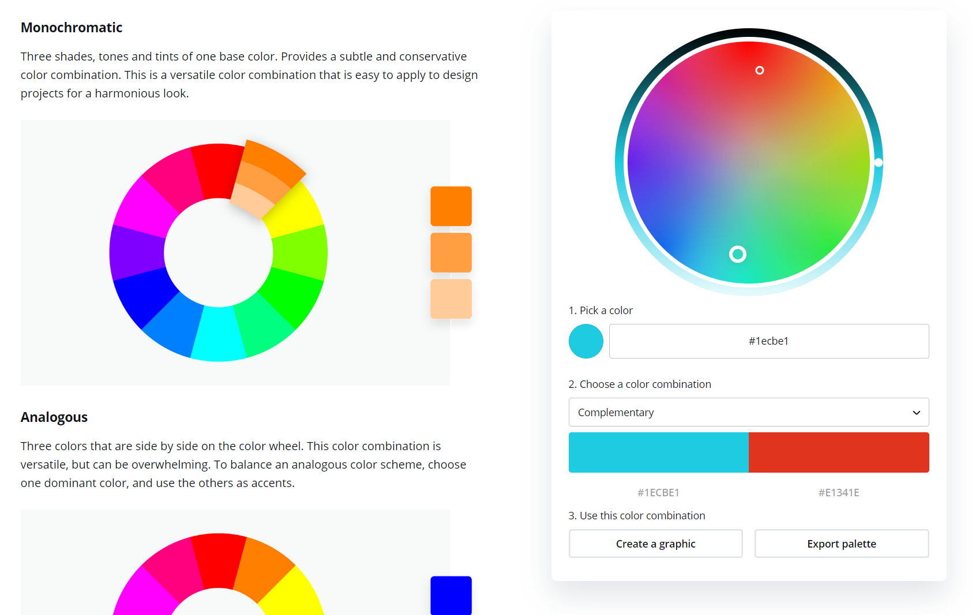
Task: Click the blue swatch in Analogous example
Action: 451,595
